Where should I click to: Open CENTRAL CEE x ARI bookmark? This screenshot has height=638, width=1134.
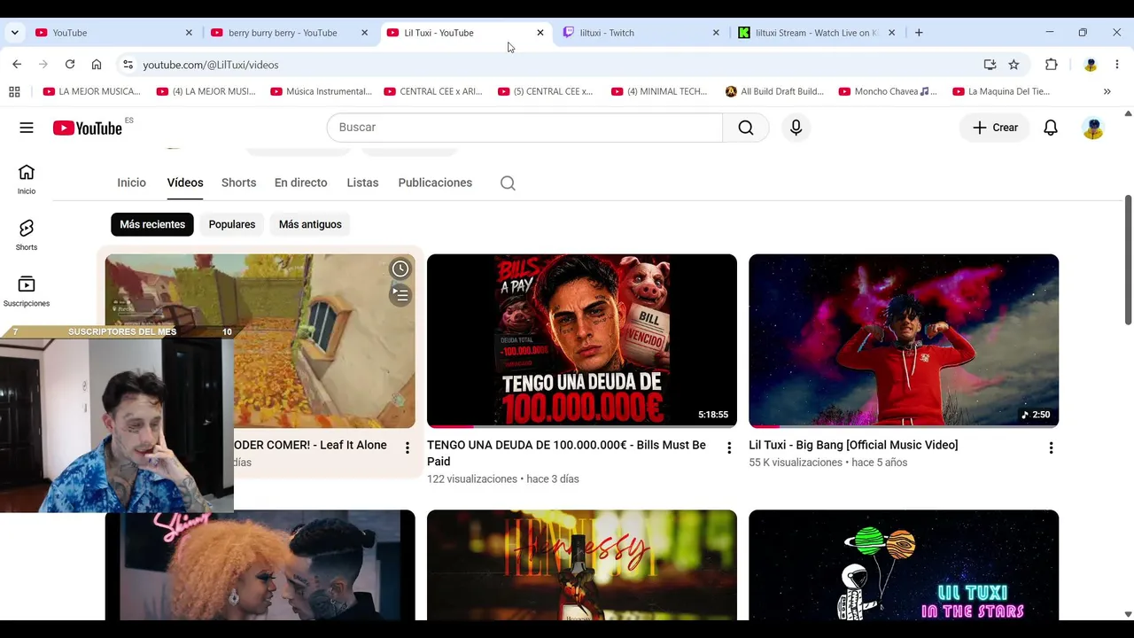click(434, 91)
